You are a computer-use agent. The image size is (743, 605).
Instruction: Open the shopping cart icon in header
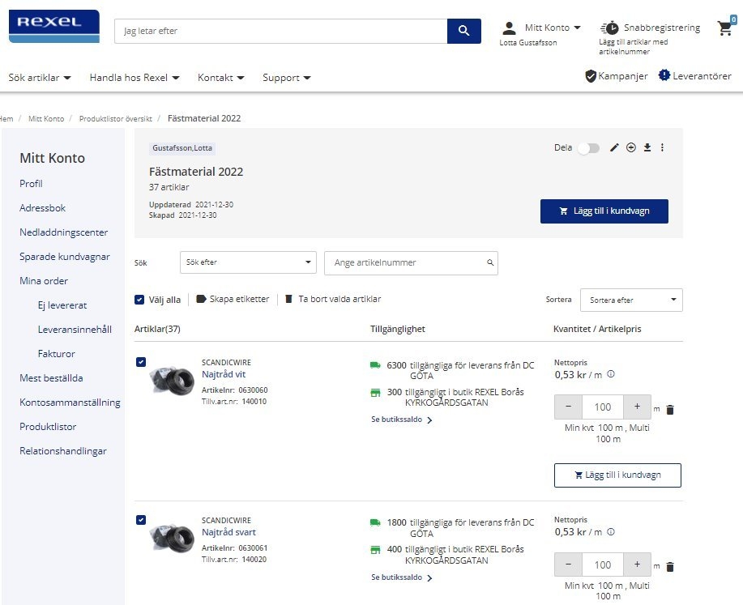pyautogui.click(x=725, y=28)
